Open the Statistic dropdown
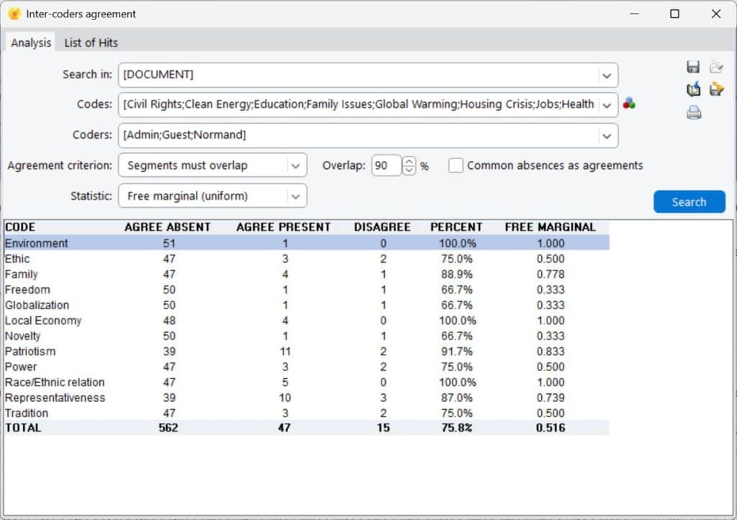Image resolution: width=737 pixels, height=520 pixels. point(296,196)
